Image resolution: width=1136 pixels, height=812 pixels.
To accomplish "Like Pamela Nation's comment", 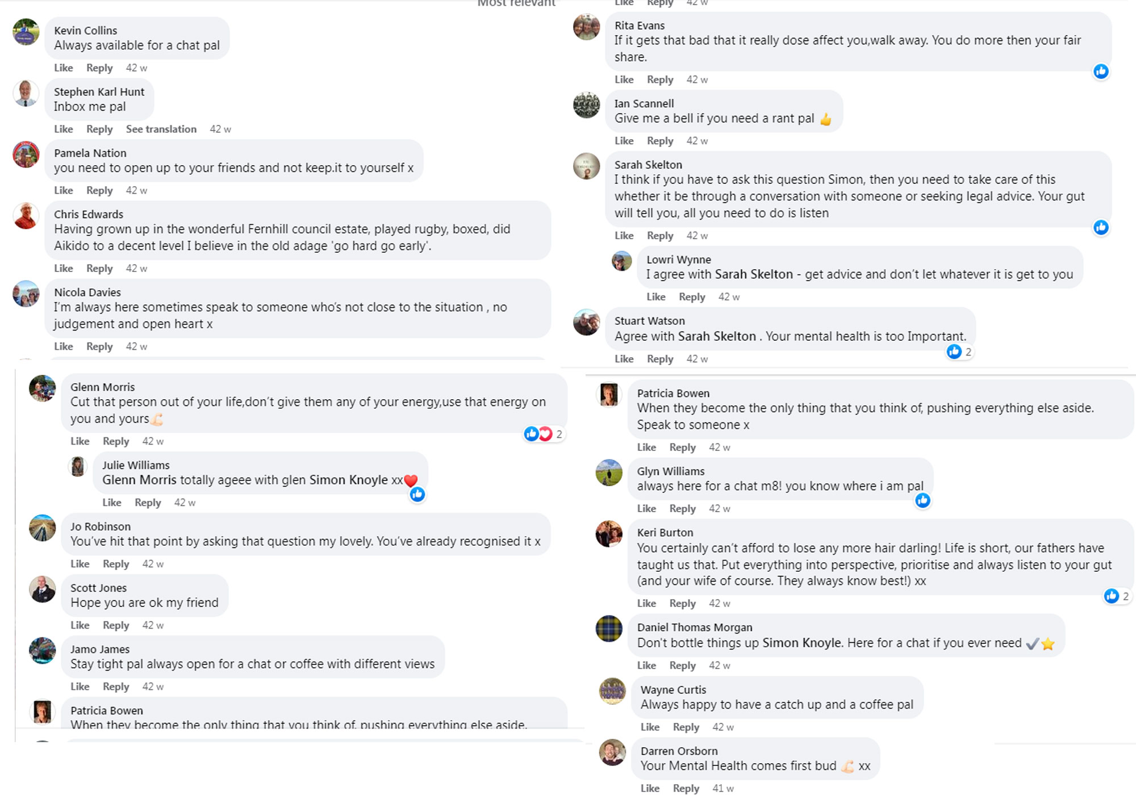I will point(64,190).
